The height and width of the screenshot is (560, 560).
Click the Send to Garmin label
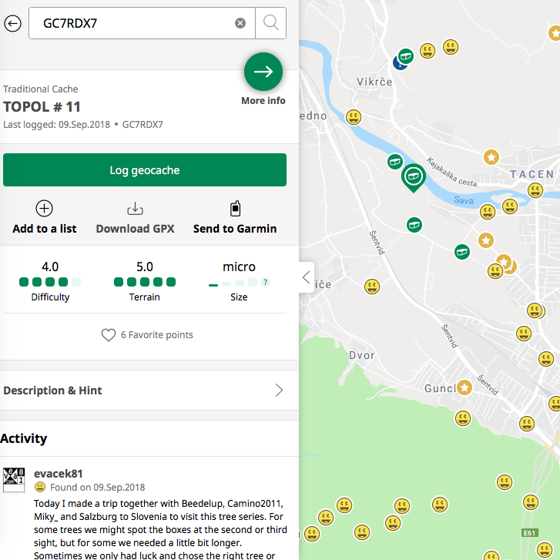click(235, 229)
